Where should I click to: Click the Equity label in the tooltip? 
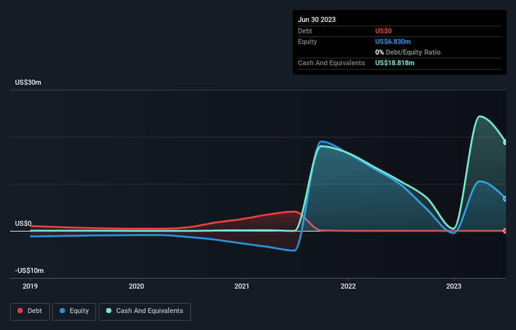tap(307, 41)
